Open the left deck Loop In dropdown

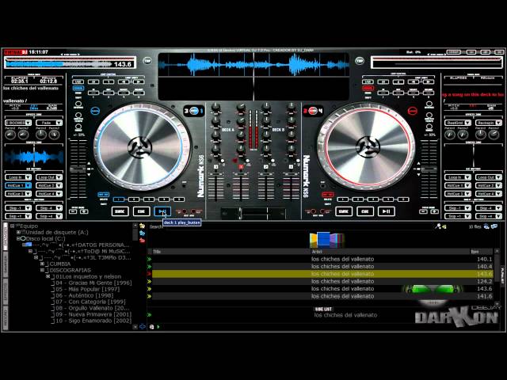coord(18,177)
